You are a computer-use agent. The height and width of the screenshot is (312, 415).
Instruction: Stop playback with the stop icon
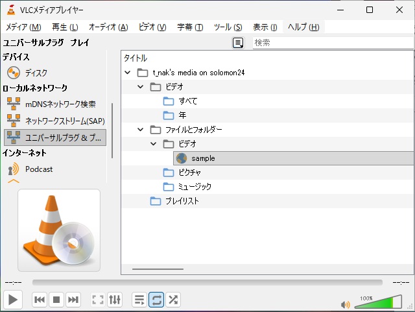56,300
